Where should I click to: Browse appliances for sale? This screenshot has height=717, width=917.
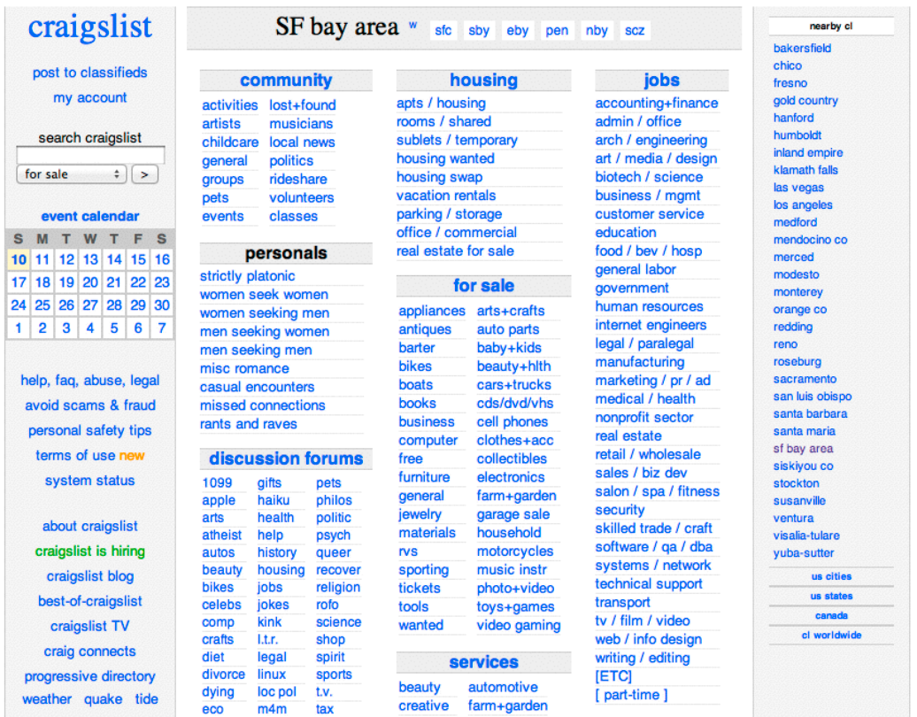tap(432, 311)
